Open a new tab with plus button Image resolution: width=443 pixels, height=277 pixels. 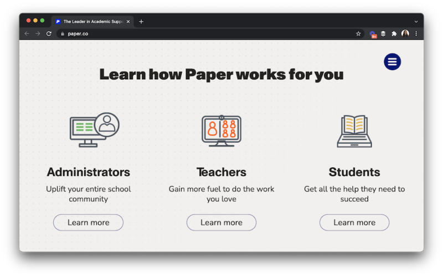141,22
